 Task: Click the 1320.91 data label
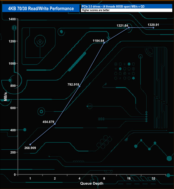[x=153, y=25]
